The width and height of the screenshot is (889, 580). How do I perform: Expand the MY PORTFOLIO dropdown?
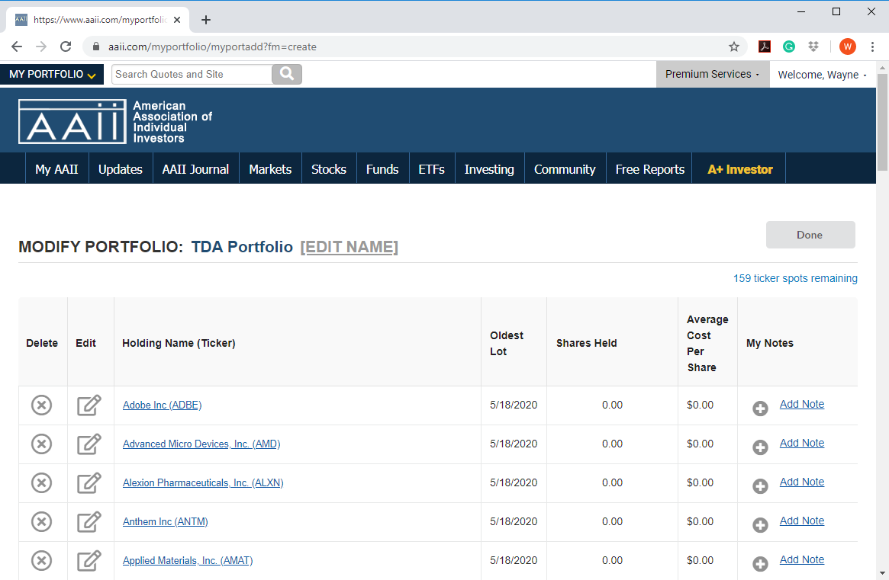click(52, 74)
